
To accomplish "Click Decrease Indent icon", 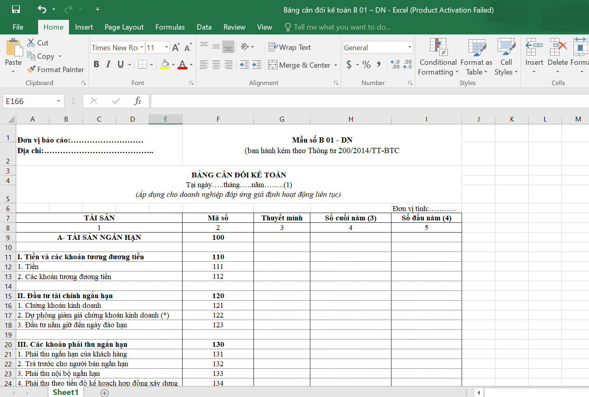I will (x=245, y=64).
